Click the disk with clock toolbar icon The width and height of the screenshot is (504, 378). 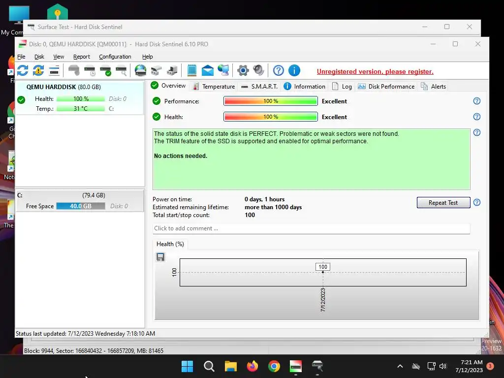click(90, 70)
